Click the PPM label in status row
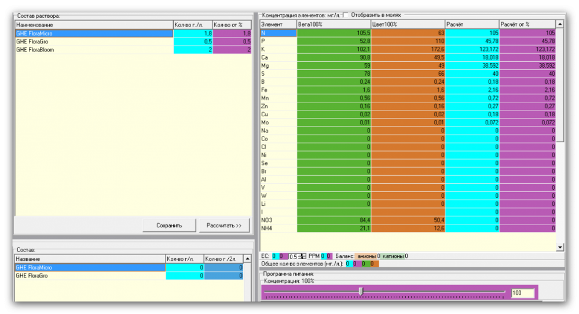The height and width of the screenshot is (314, 579). [x=314, y=256]
